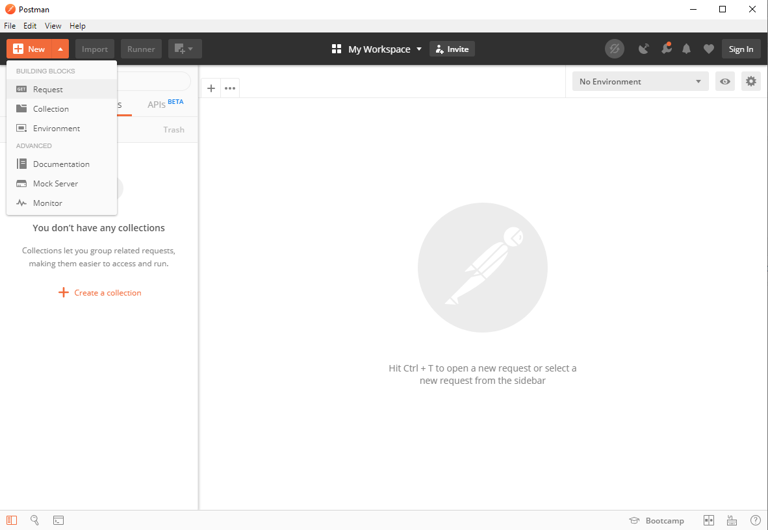
Task: Click the Invite button
Action: pos(452,49)
